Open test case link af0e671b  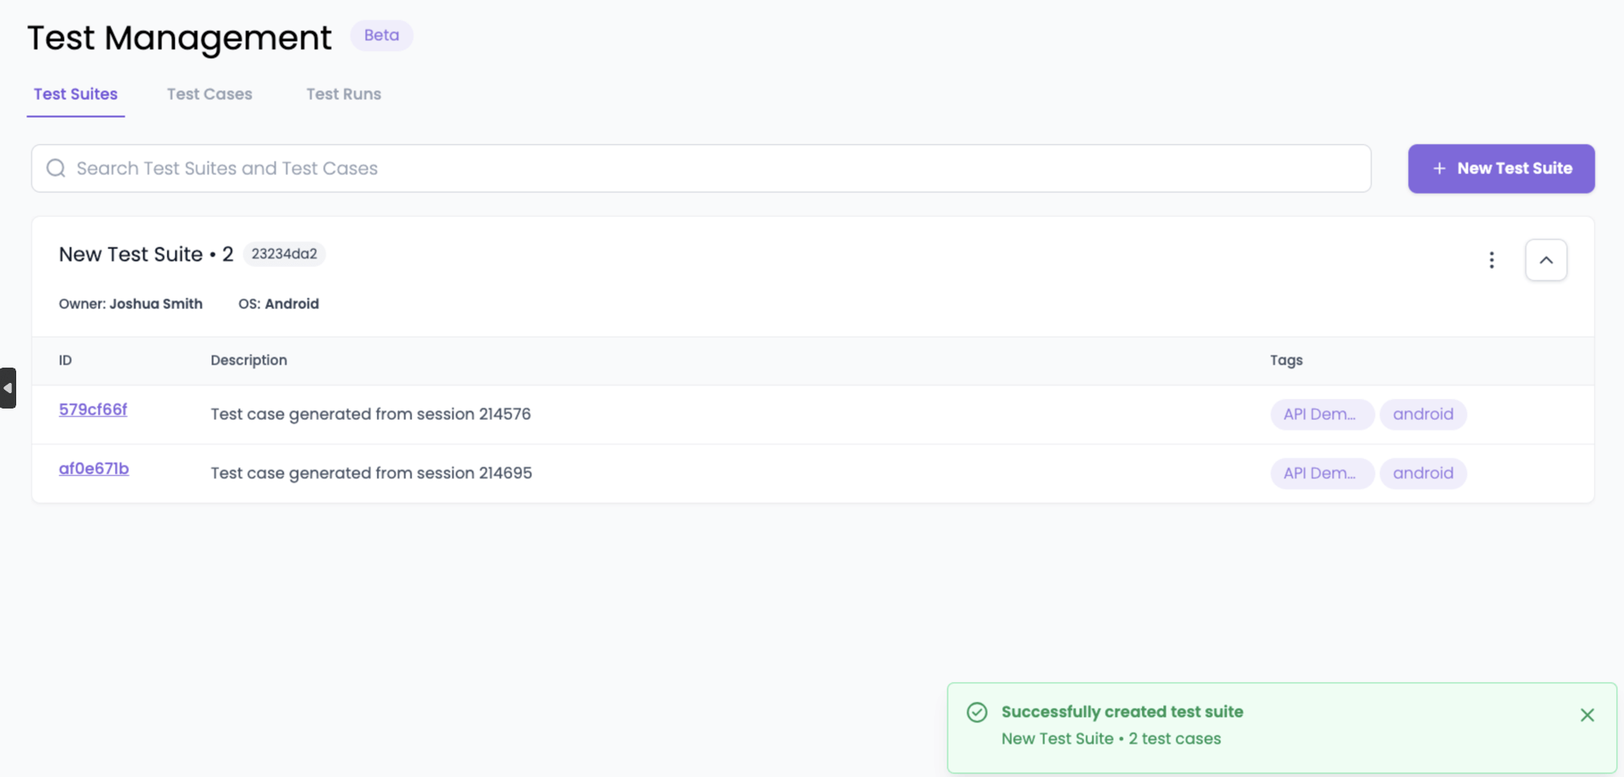coord(94,468)
